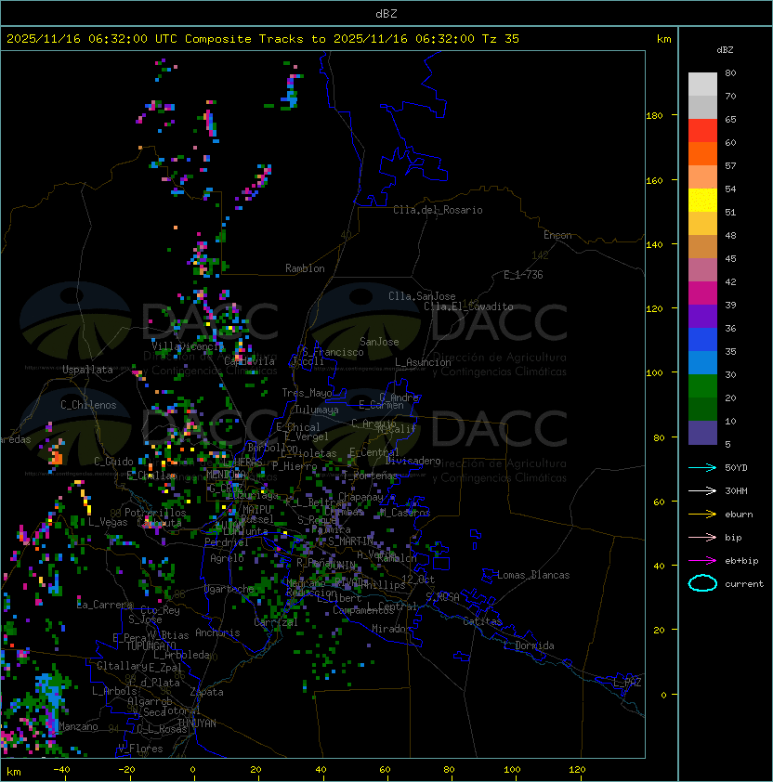Click the cyan 50YD arrow legend icon

tap(702, 467)
